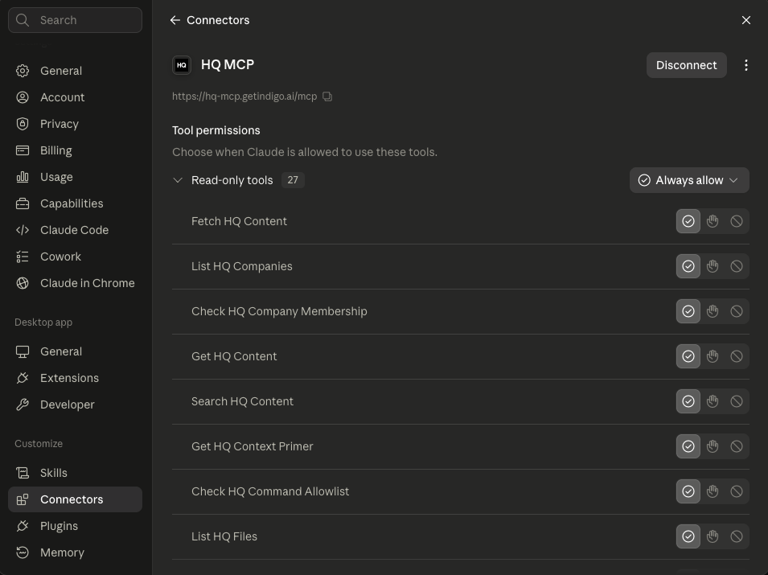
Task: Require approval for Get HQ Content
Action: coord(713,356)
